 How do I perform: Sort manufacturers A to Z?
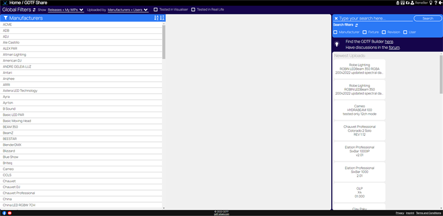[x=157, y=18]
